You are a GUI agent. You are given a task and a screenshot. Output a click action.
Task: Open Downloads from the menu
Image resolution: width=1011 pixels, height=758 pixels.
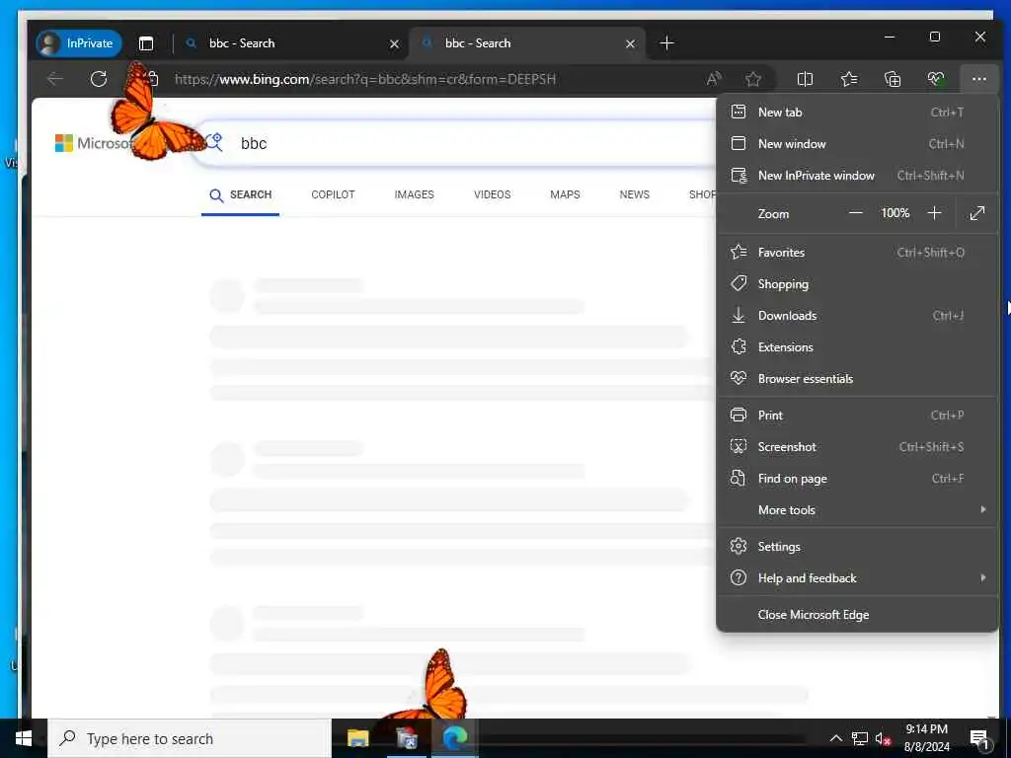pos(857,316)
